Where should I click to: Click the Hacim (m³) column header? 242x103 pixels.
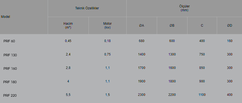point(68,26)
